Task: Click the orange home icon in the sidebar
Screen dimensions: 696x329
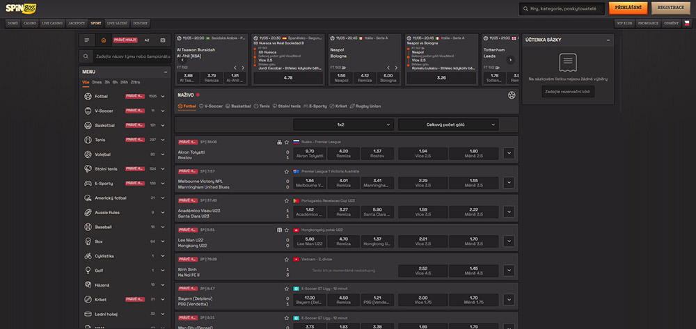Action: (104, 40)
